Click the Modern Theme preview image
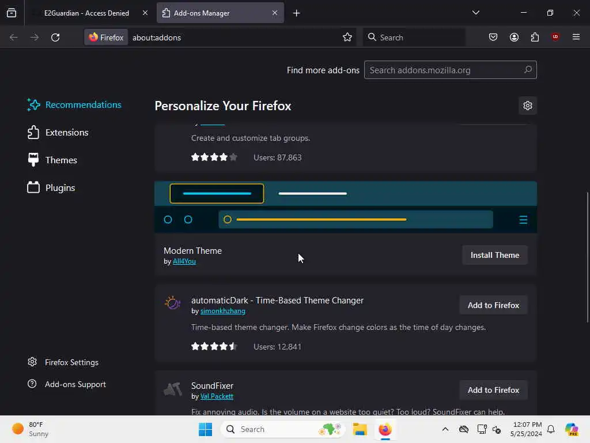 coord(346,207)
